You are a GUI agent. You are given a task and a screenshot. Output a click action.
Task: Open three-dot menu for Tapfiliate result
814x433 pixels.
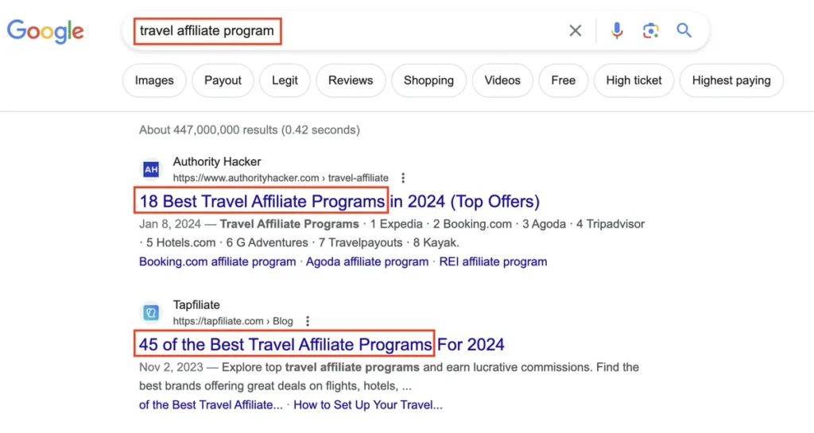click(x=308, y=321)
